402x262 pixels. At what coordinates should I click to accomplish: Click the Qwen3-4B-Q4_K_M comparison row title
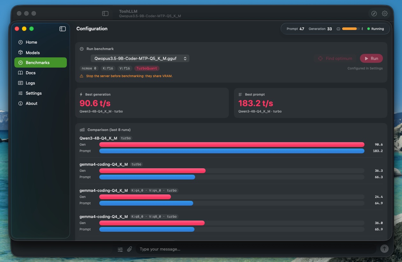pyautogui.click(x=98, y=138)
